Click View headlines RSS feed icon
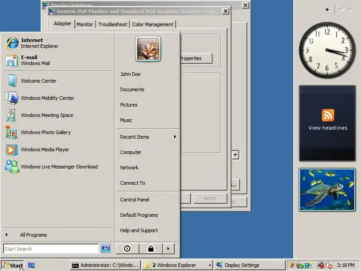This screenshot has width=361, height=271. point(328,115)
